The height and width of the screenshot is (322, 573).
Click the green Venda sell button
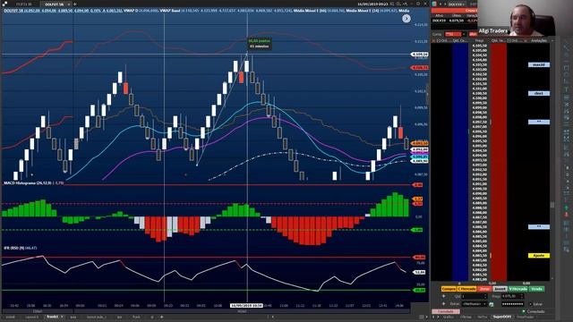536,289
